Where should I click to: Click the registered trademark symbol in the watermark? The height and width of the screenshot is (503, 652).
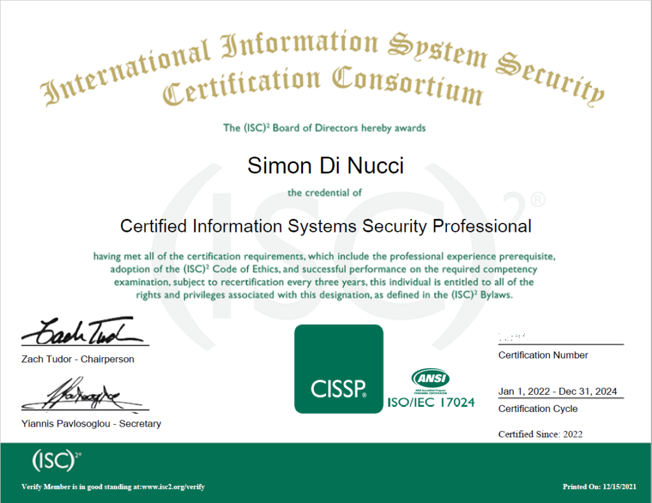[537, 200]
